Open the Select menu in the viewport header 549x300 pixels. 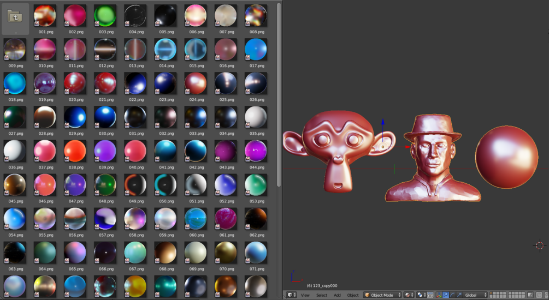click(322, 295)
